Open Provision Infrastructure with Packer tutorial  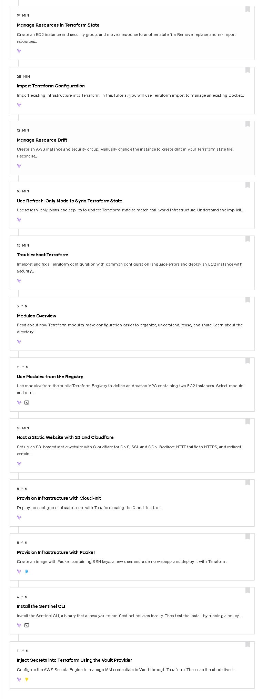(56, 553)
